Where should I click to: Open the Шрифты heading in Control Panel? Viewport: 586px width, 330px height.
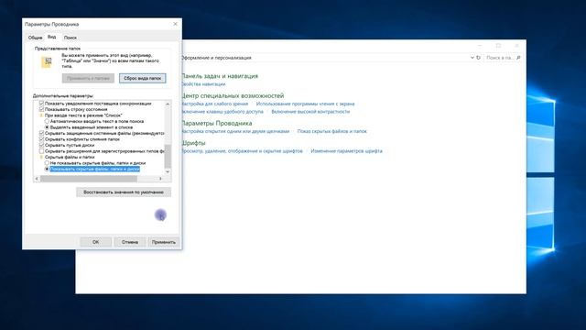pos(193,143)
